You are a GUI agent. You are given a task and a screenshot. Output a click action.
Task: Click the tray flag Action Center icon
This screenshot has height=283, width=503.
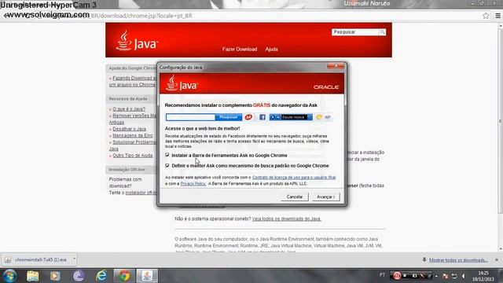pyautogui.click(x=445, y=276)
